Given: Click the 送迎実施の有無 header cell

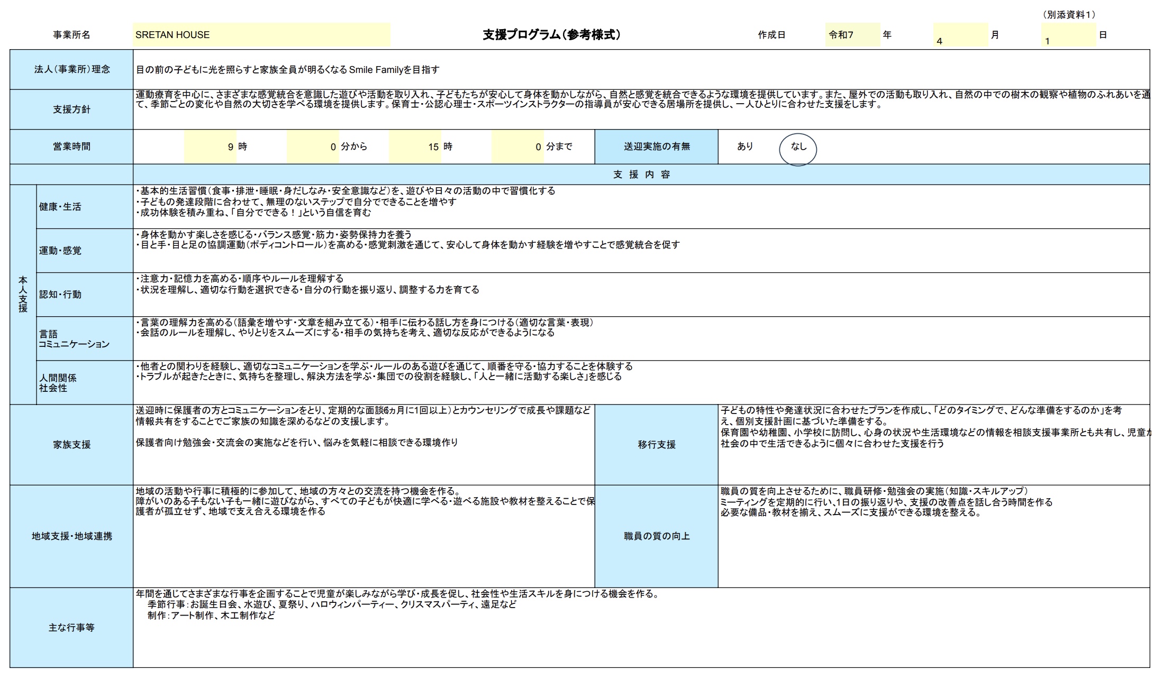Looking at the screenshot, I should click(657, 146).
